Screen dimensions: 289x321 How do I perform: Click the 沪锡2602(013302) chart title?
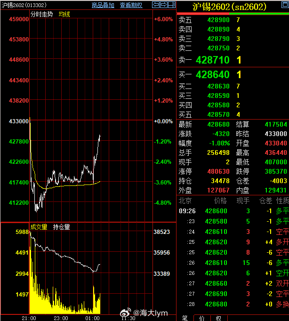click(24, 5)
